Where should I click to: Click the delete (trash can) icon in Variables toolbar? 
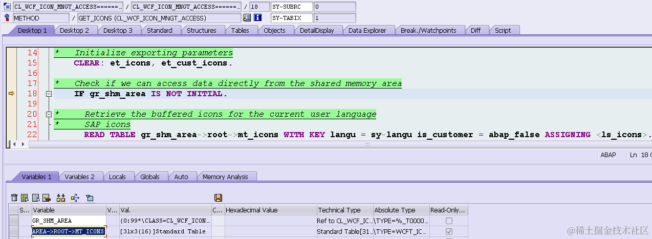click(x=14, y=198)
